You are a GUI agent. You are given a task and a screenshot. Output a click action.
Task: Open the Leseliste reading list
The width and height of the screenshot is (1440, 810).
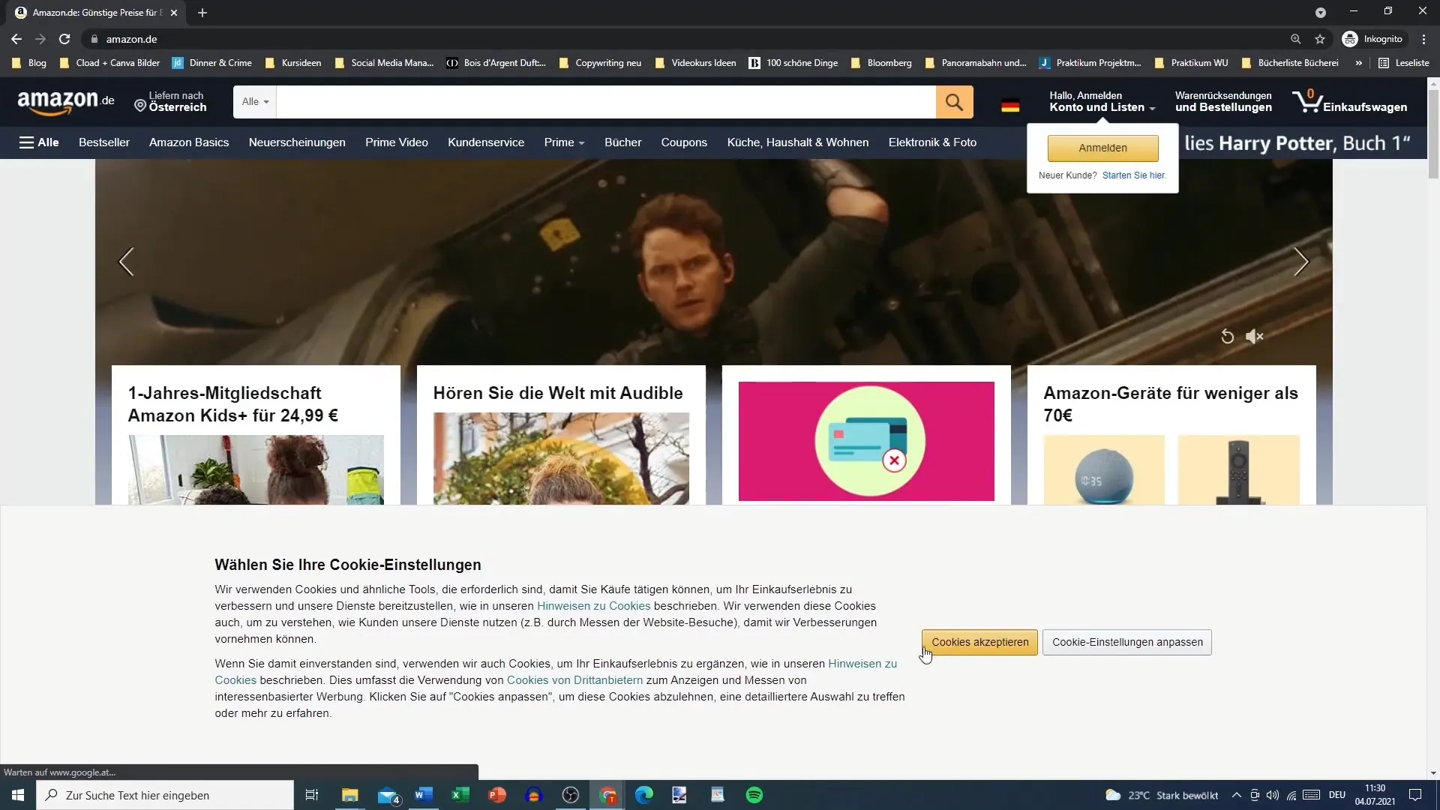tap(1404, 63)
